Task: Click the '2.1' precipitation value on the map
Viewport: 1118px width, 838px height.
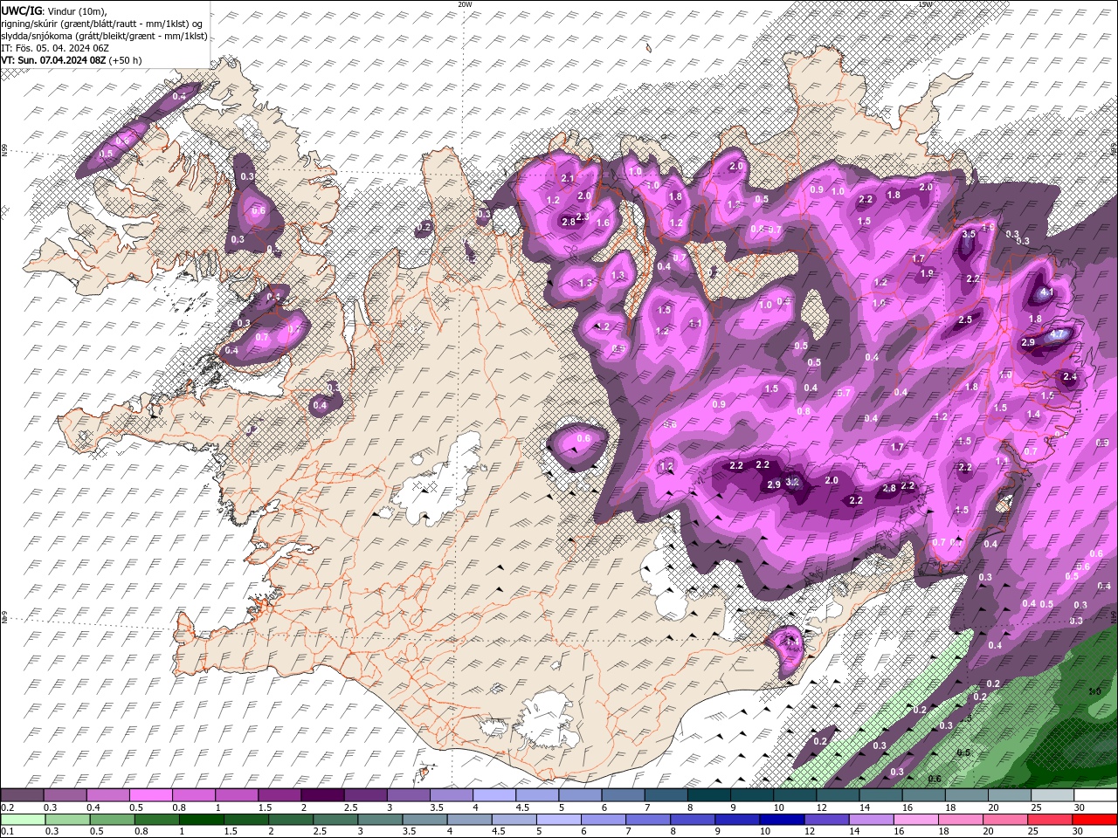Action: pyautogui.click(x=568, y=178)
